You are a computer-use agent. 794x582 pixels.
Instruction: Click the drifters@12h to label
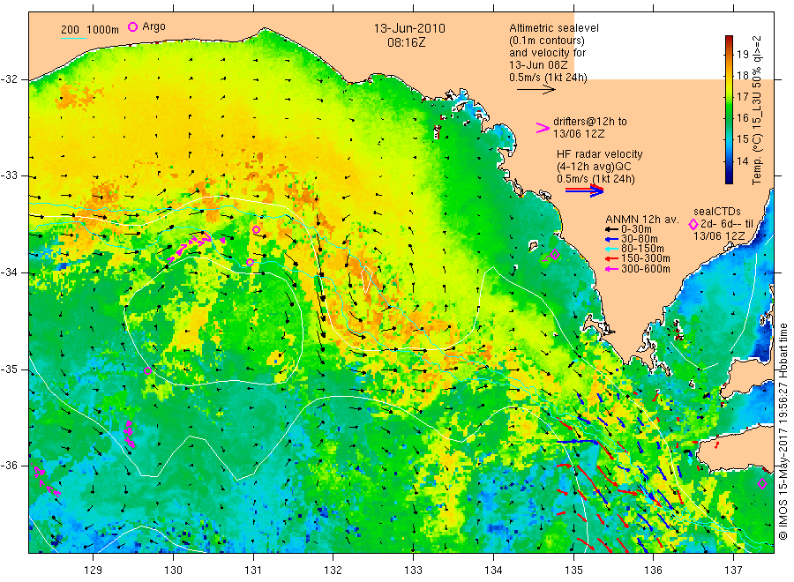click(590, 122)
